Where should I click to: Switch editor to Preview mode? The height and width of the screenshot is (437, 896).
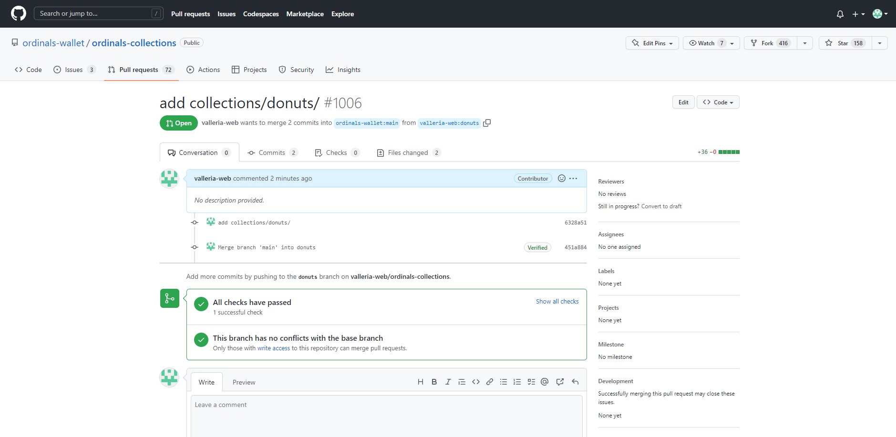point(244,382)
